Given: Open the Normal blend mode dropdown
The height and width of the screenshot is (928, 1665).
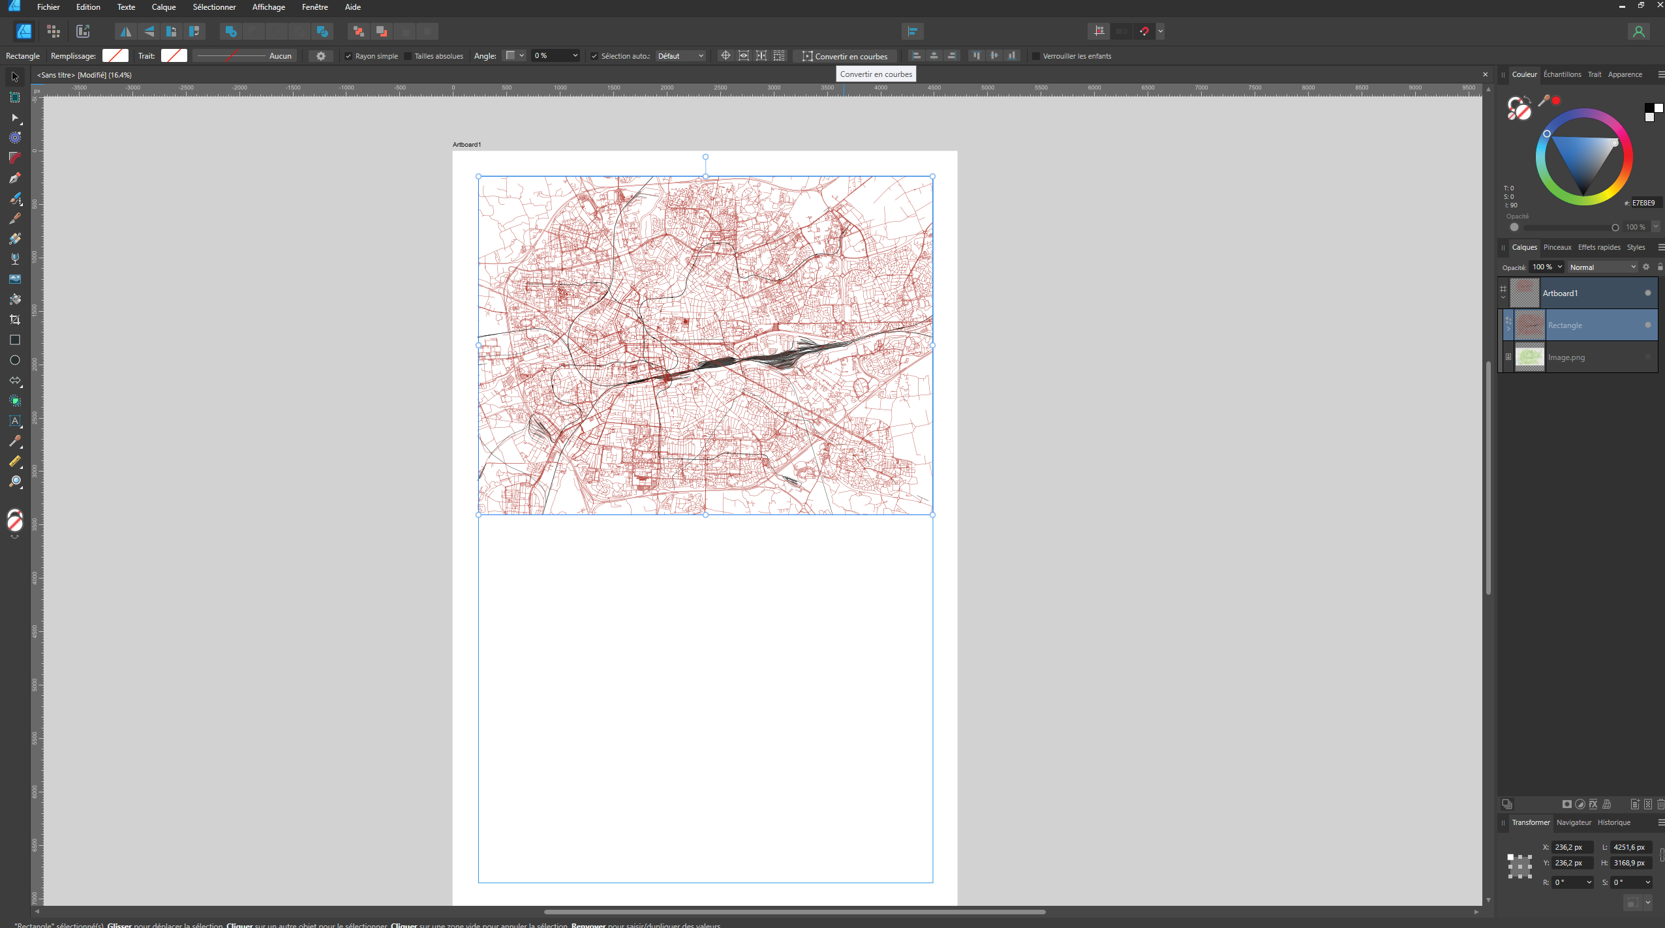Looking at the screenshot, I should 1602,267.
